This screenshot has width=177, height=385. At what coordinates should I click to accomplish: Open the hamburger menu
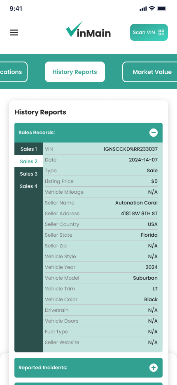pos(14,32)
